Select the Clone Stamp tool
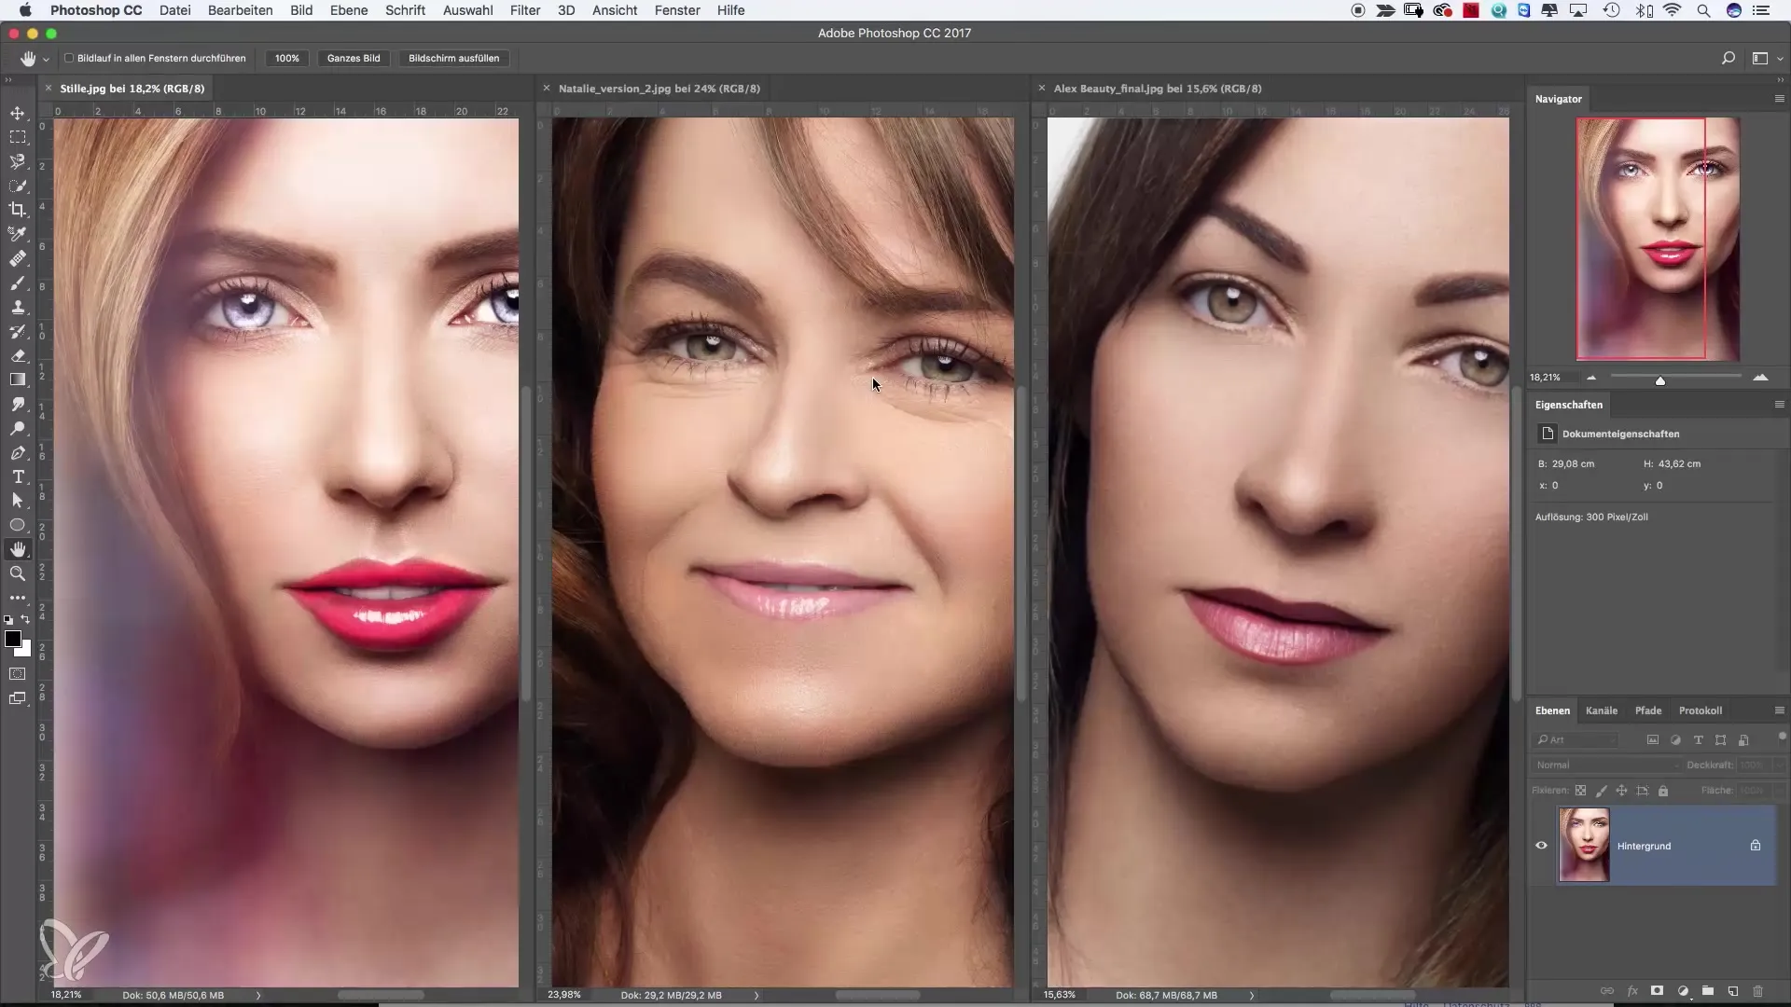The height and width of the screenshot is (1007, 1791). tap(18, 307)
